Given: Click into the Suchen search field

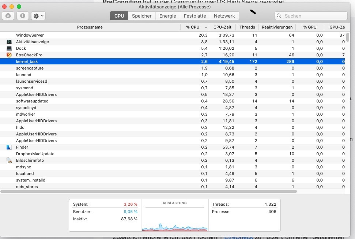Looking at the screenshot, I should pos(311,16).
